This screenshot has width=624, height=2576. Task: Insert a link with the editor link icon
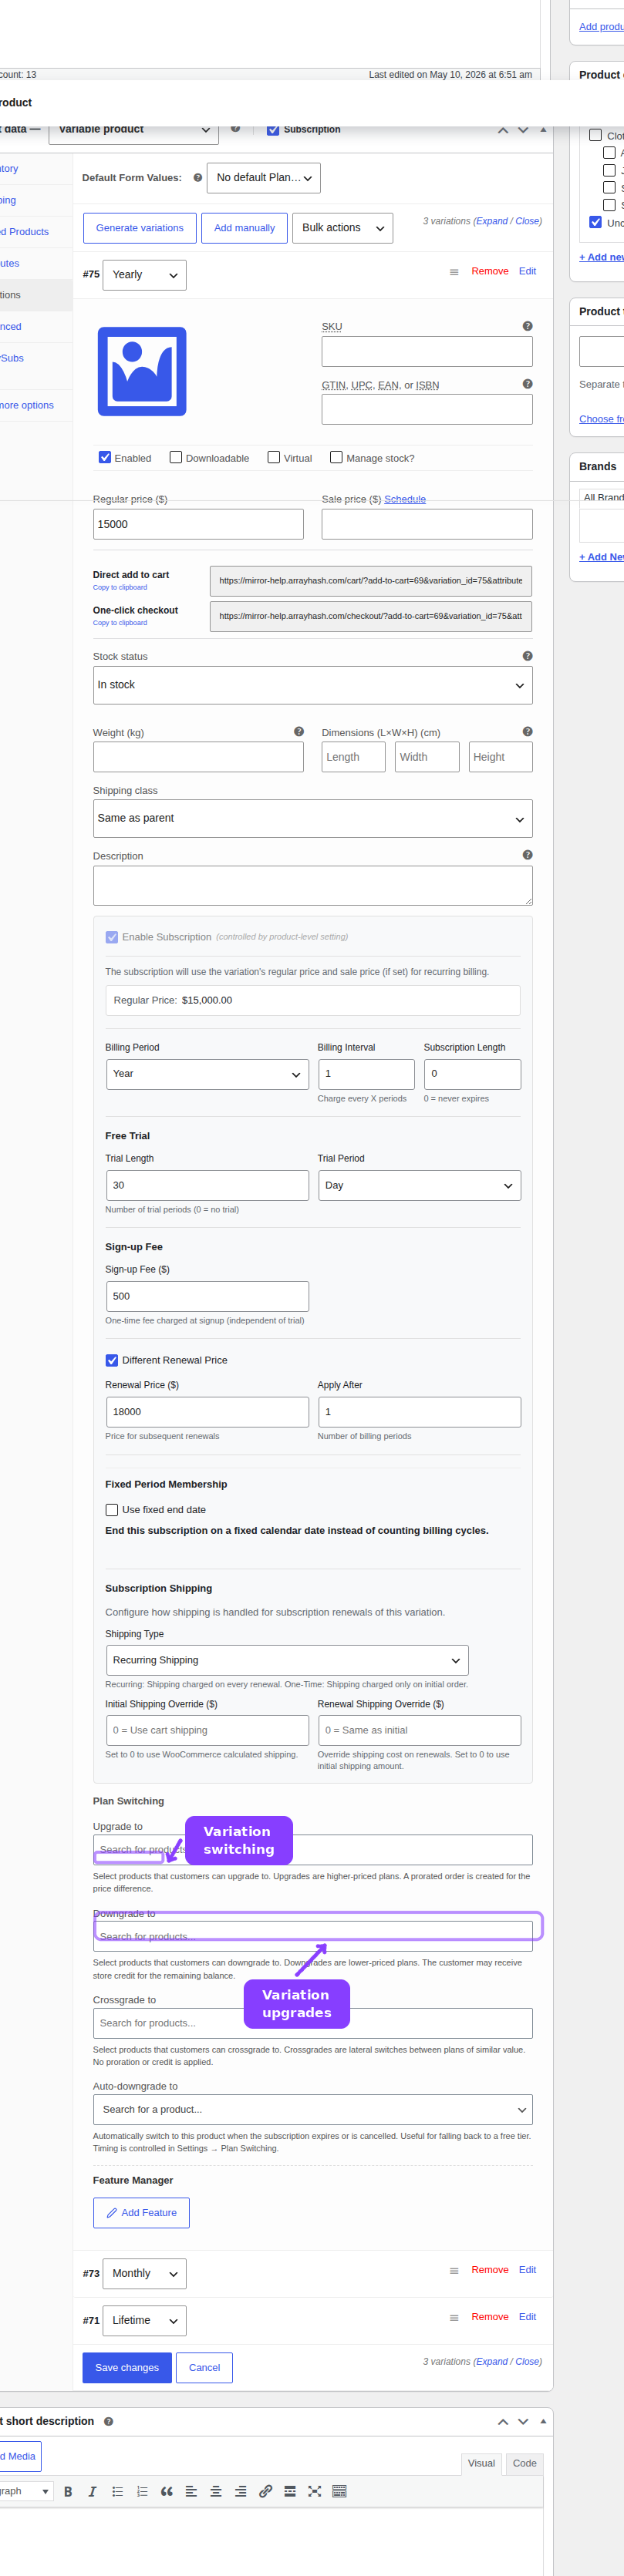tap(265, 2492)
